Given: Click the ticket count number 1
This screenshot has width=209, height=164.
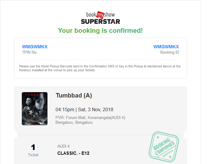Looking at the screenshot, I should click(x=33, y=147).
